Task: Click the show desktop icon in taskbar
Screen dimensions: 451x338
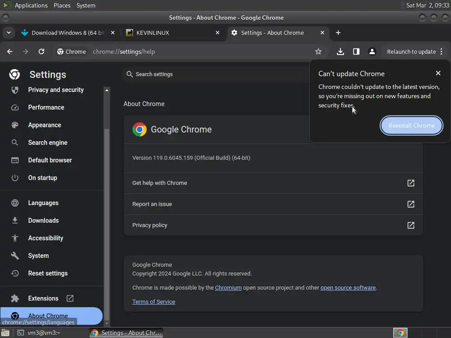Action: pos(5,333)
